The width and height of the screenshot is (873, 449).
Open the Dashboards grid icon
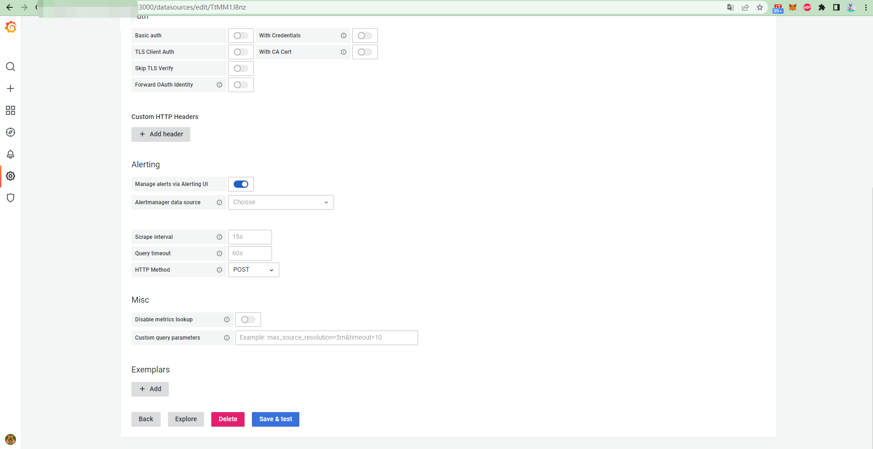coord(10,110)
